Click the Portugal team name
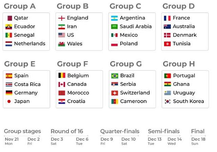Screen dimensions: 217x152 [184, 76]
